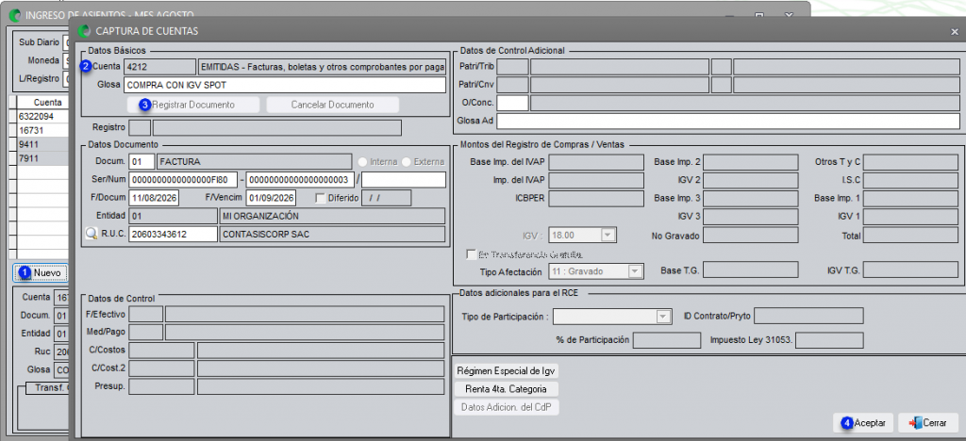Click the Docum. code field 01
The width and height of the screenshot is (966, 441).
[142, 162]
